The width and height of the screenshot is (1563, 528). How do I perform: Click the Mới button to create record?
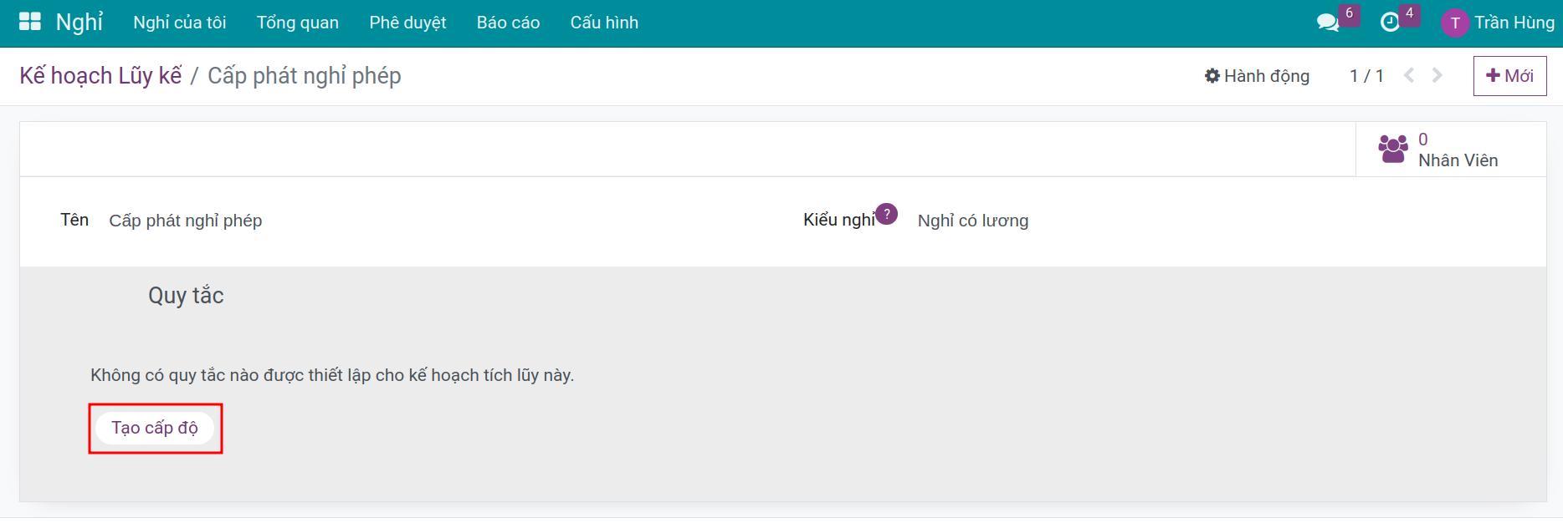(1509, 76)
